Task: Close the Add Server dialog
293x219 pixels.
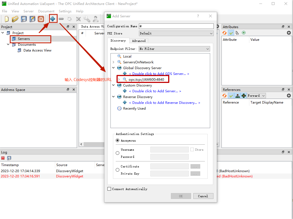Action: point(210,16)
